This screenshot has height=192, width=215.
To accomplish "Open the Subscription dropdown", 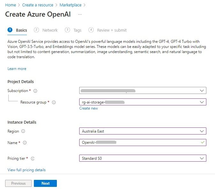I will [x=143, y=90].
